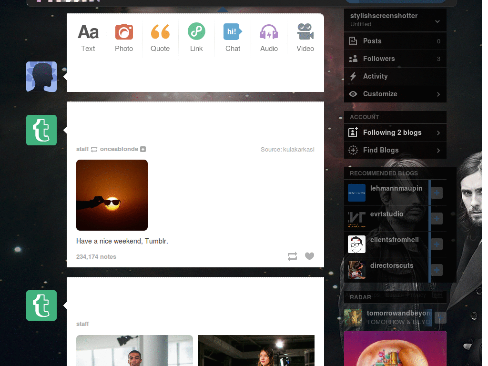Open the Posts menu item
This screenshot has height=366, width=488.
coord(395,41)
